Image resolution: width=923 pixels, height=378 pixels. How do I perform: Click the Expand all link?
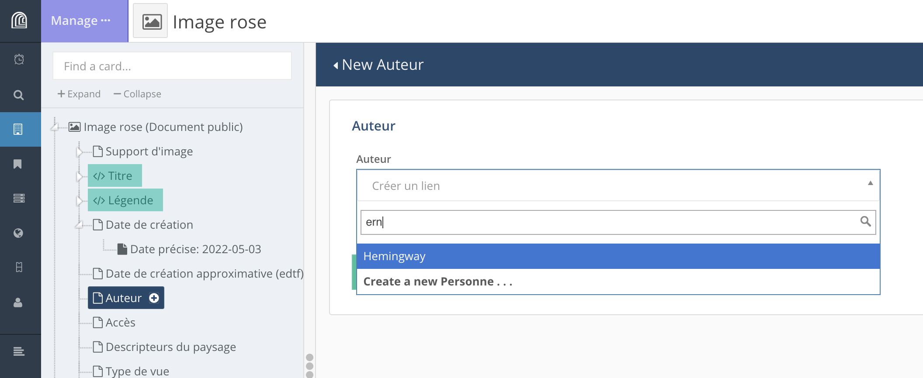tap(79, 94)
